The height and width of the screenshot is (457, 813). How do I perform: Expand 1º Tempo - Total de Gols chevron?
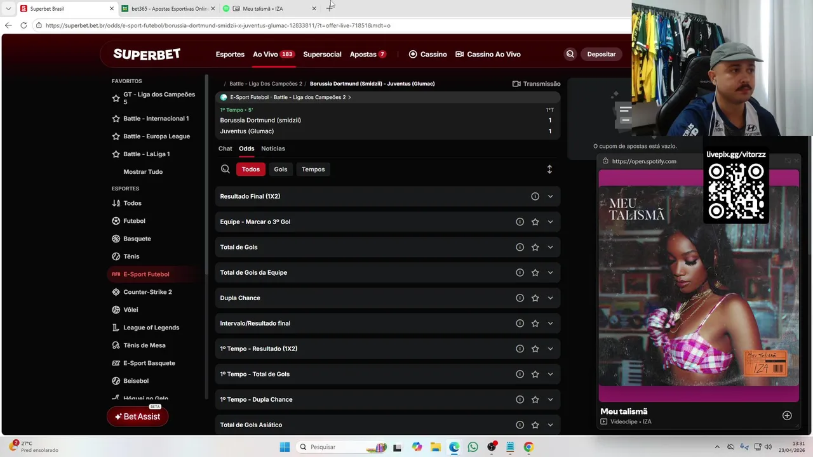pyautogui.click(x=550, y=374)
